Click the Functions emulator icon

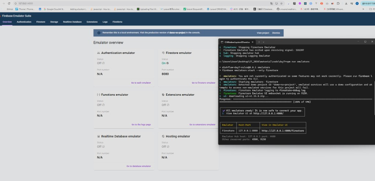click(x=99, y=95)
